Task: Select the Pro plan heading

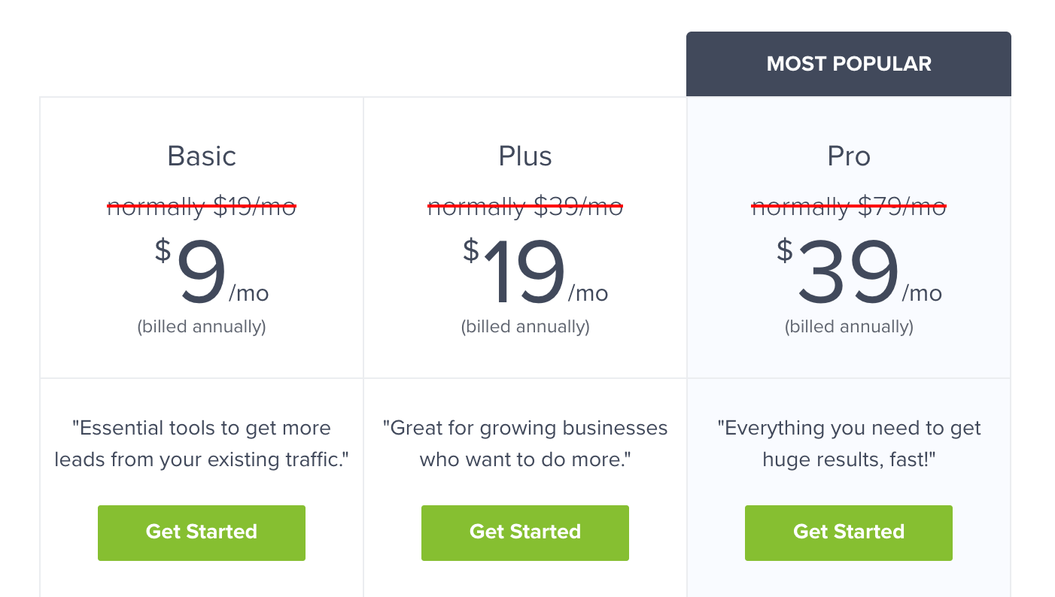Action: (x=849, y=156)
